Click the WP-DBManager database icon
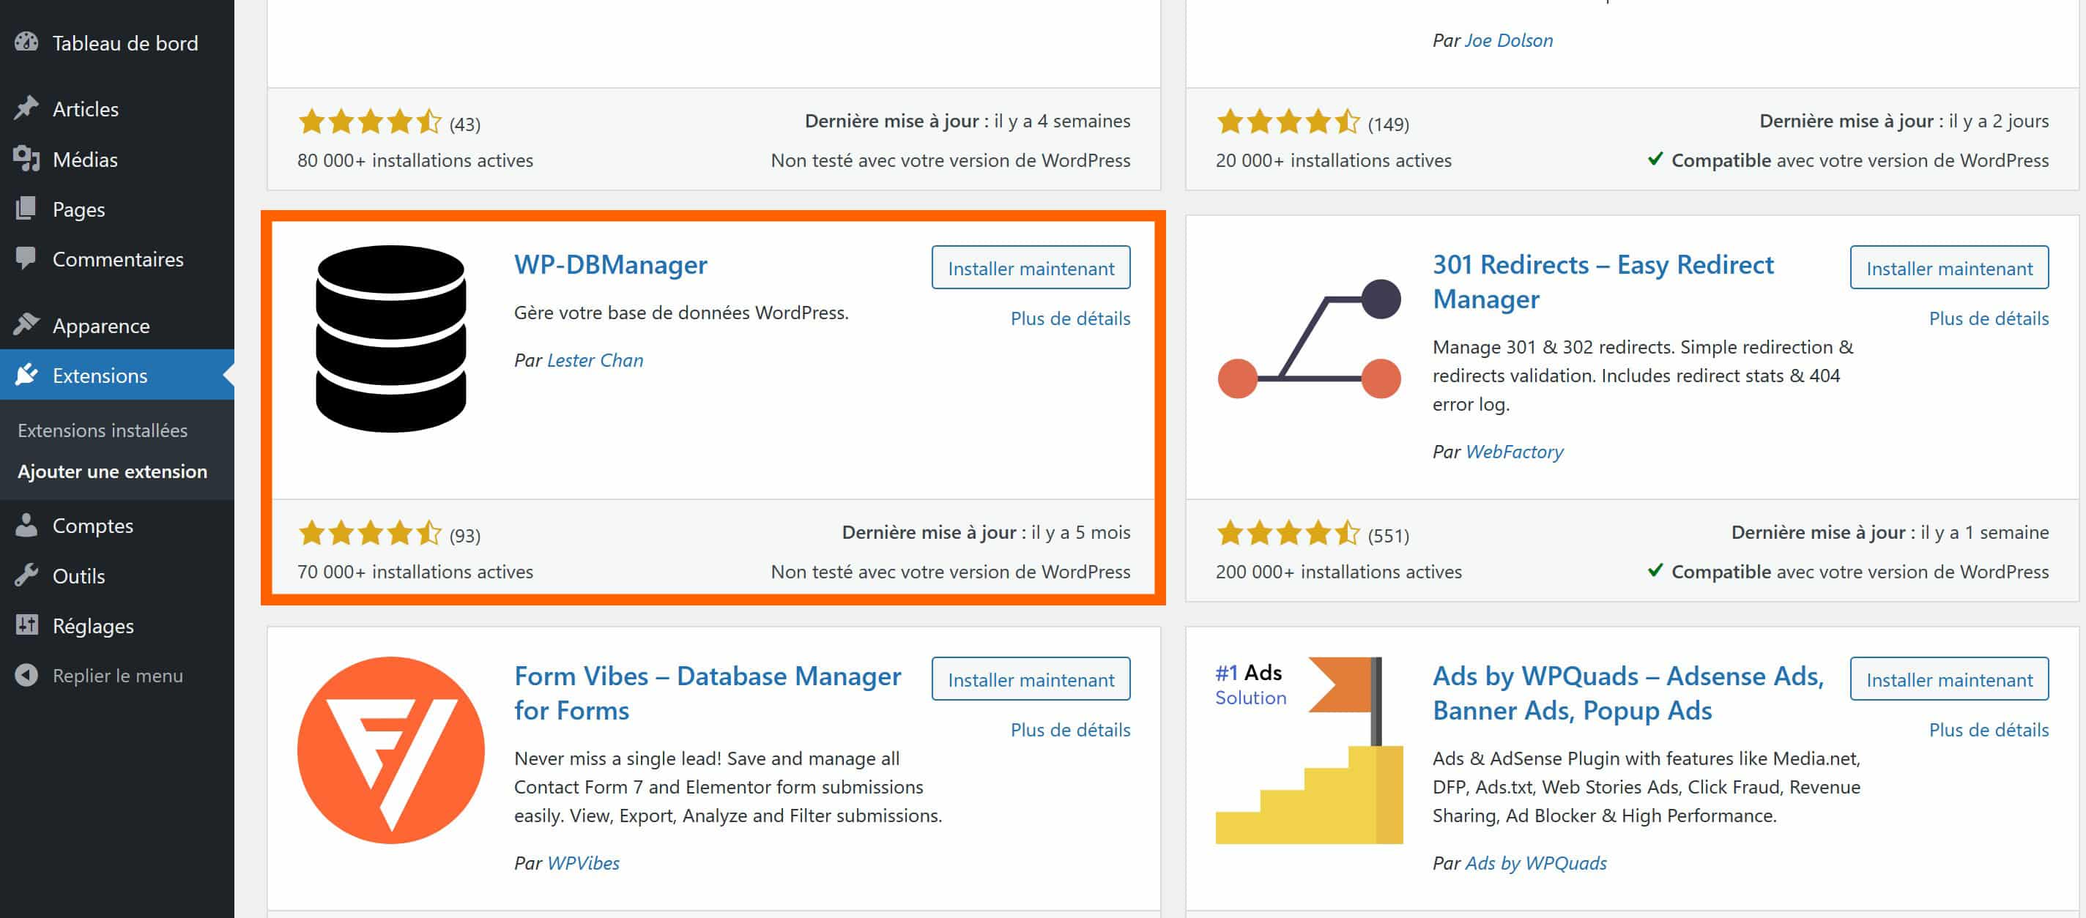Image resolution: width=2086 pixels, height=918 pixels. [x=390, y=338]
